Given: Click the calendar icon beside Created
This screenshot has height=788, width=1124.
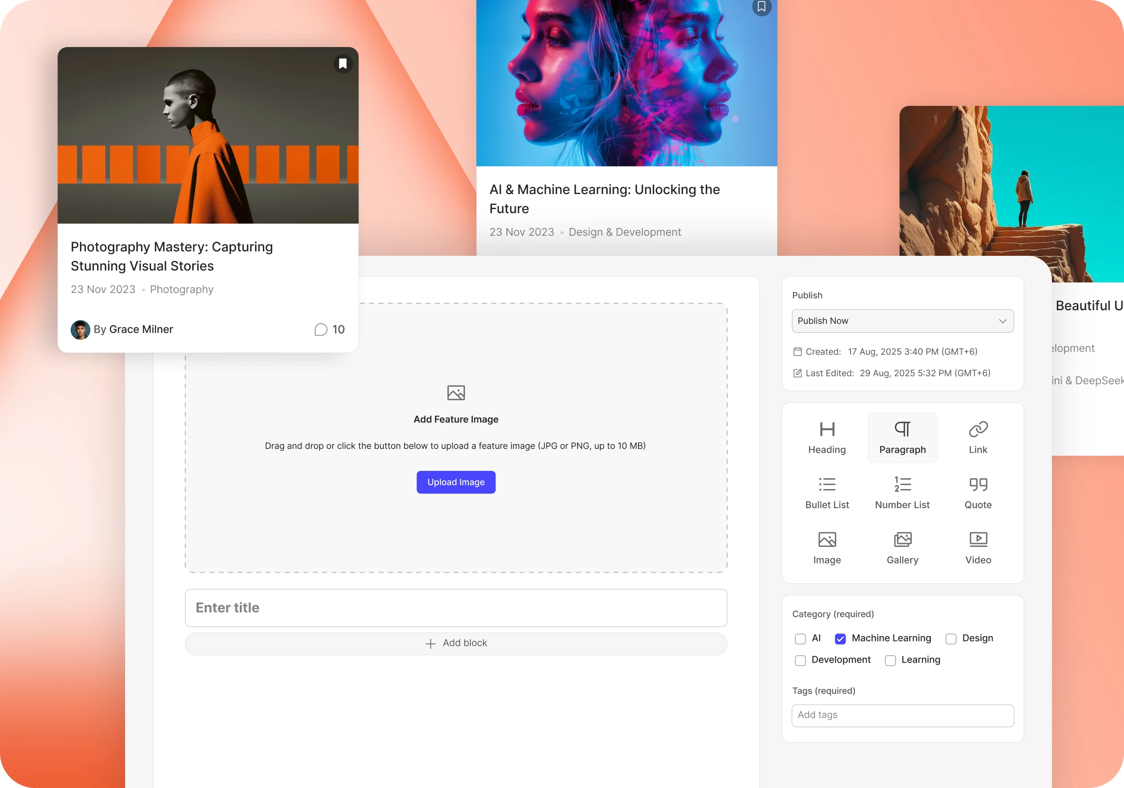Looking at the screenshot, I should (x=797, y=351).
